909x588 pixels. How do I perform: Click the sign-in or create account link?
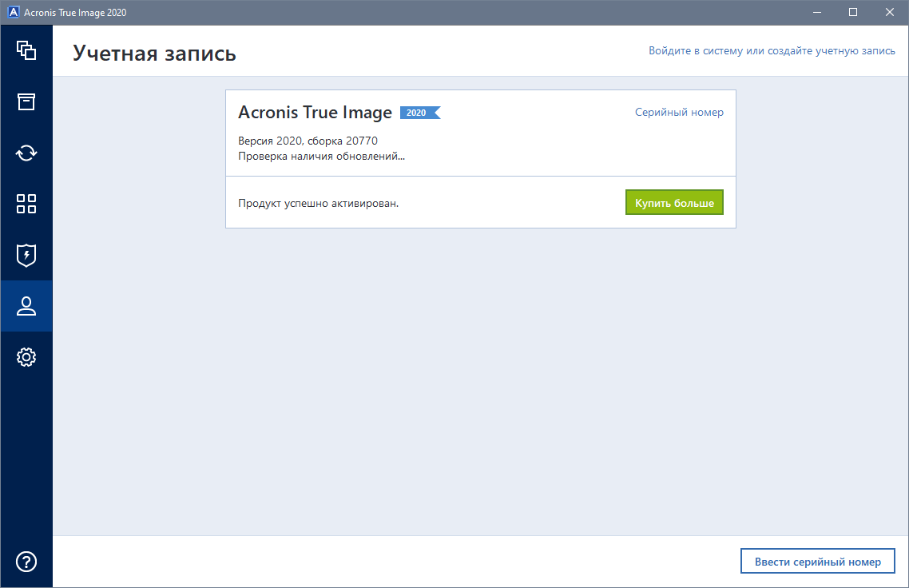[772, 51]
